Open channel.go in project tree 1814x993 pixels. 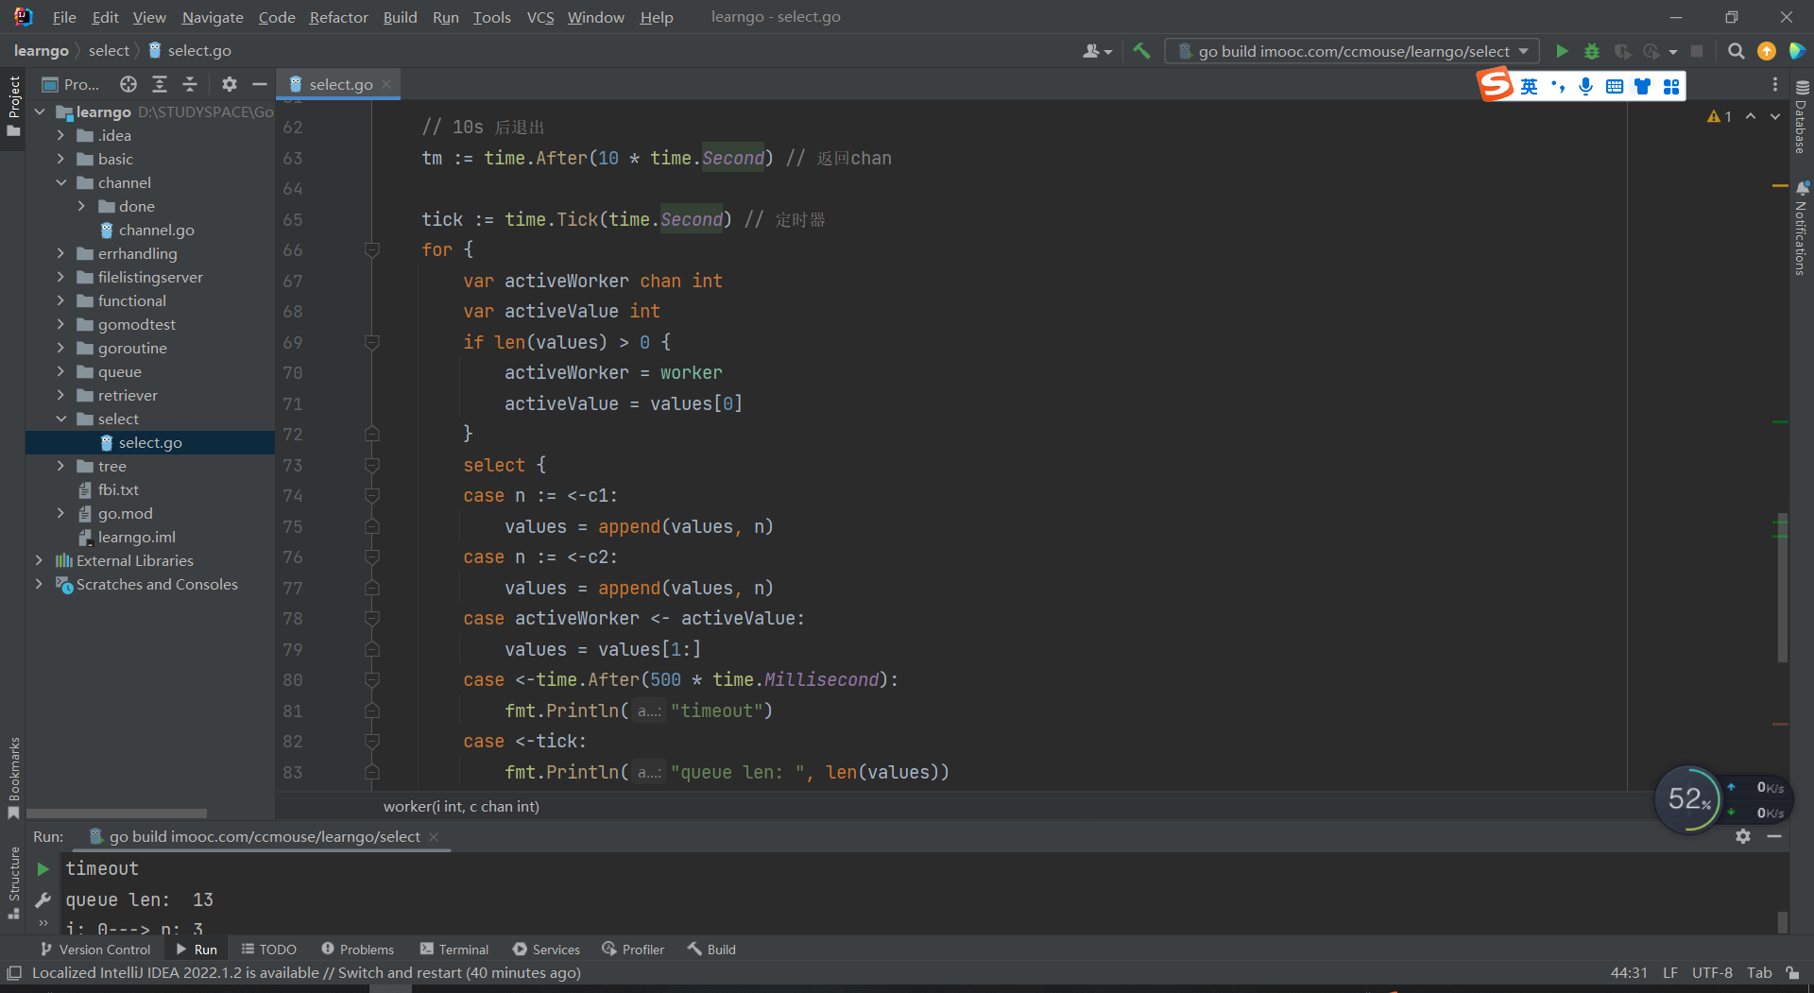point(156,230)
